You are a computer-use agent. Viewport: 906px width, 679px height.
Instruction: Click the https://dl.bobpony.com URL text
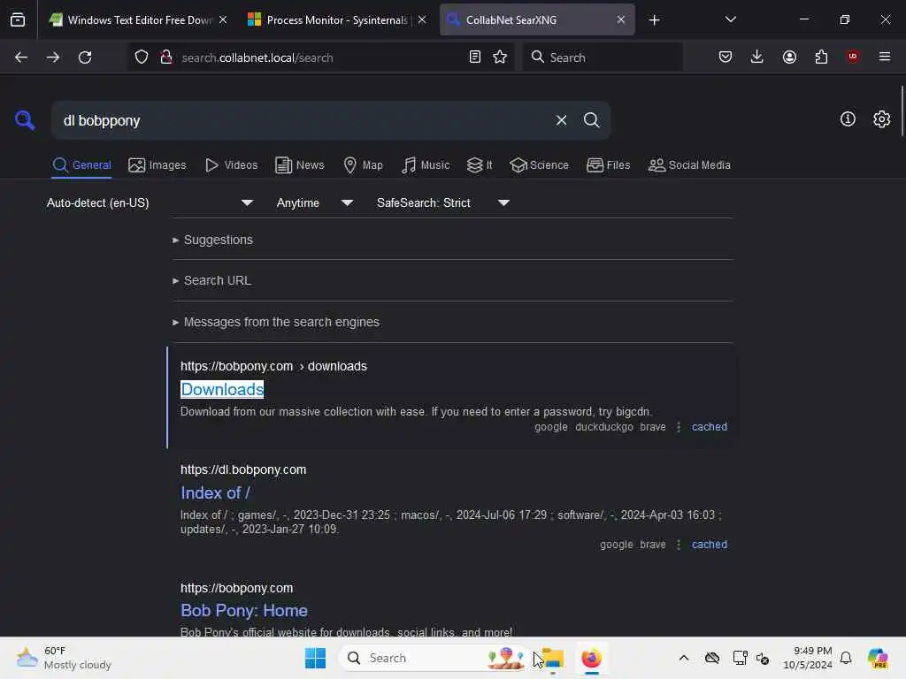(243, 469)
